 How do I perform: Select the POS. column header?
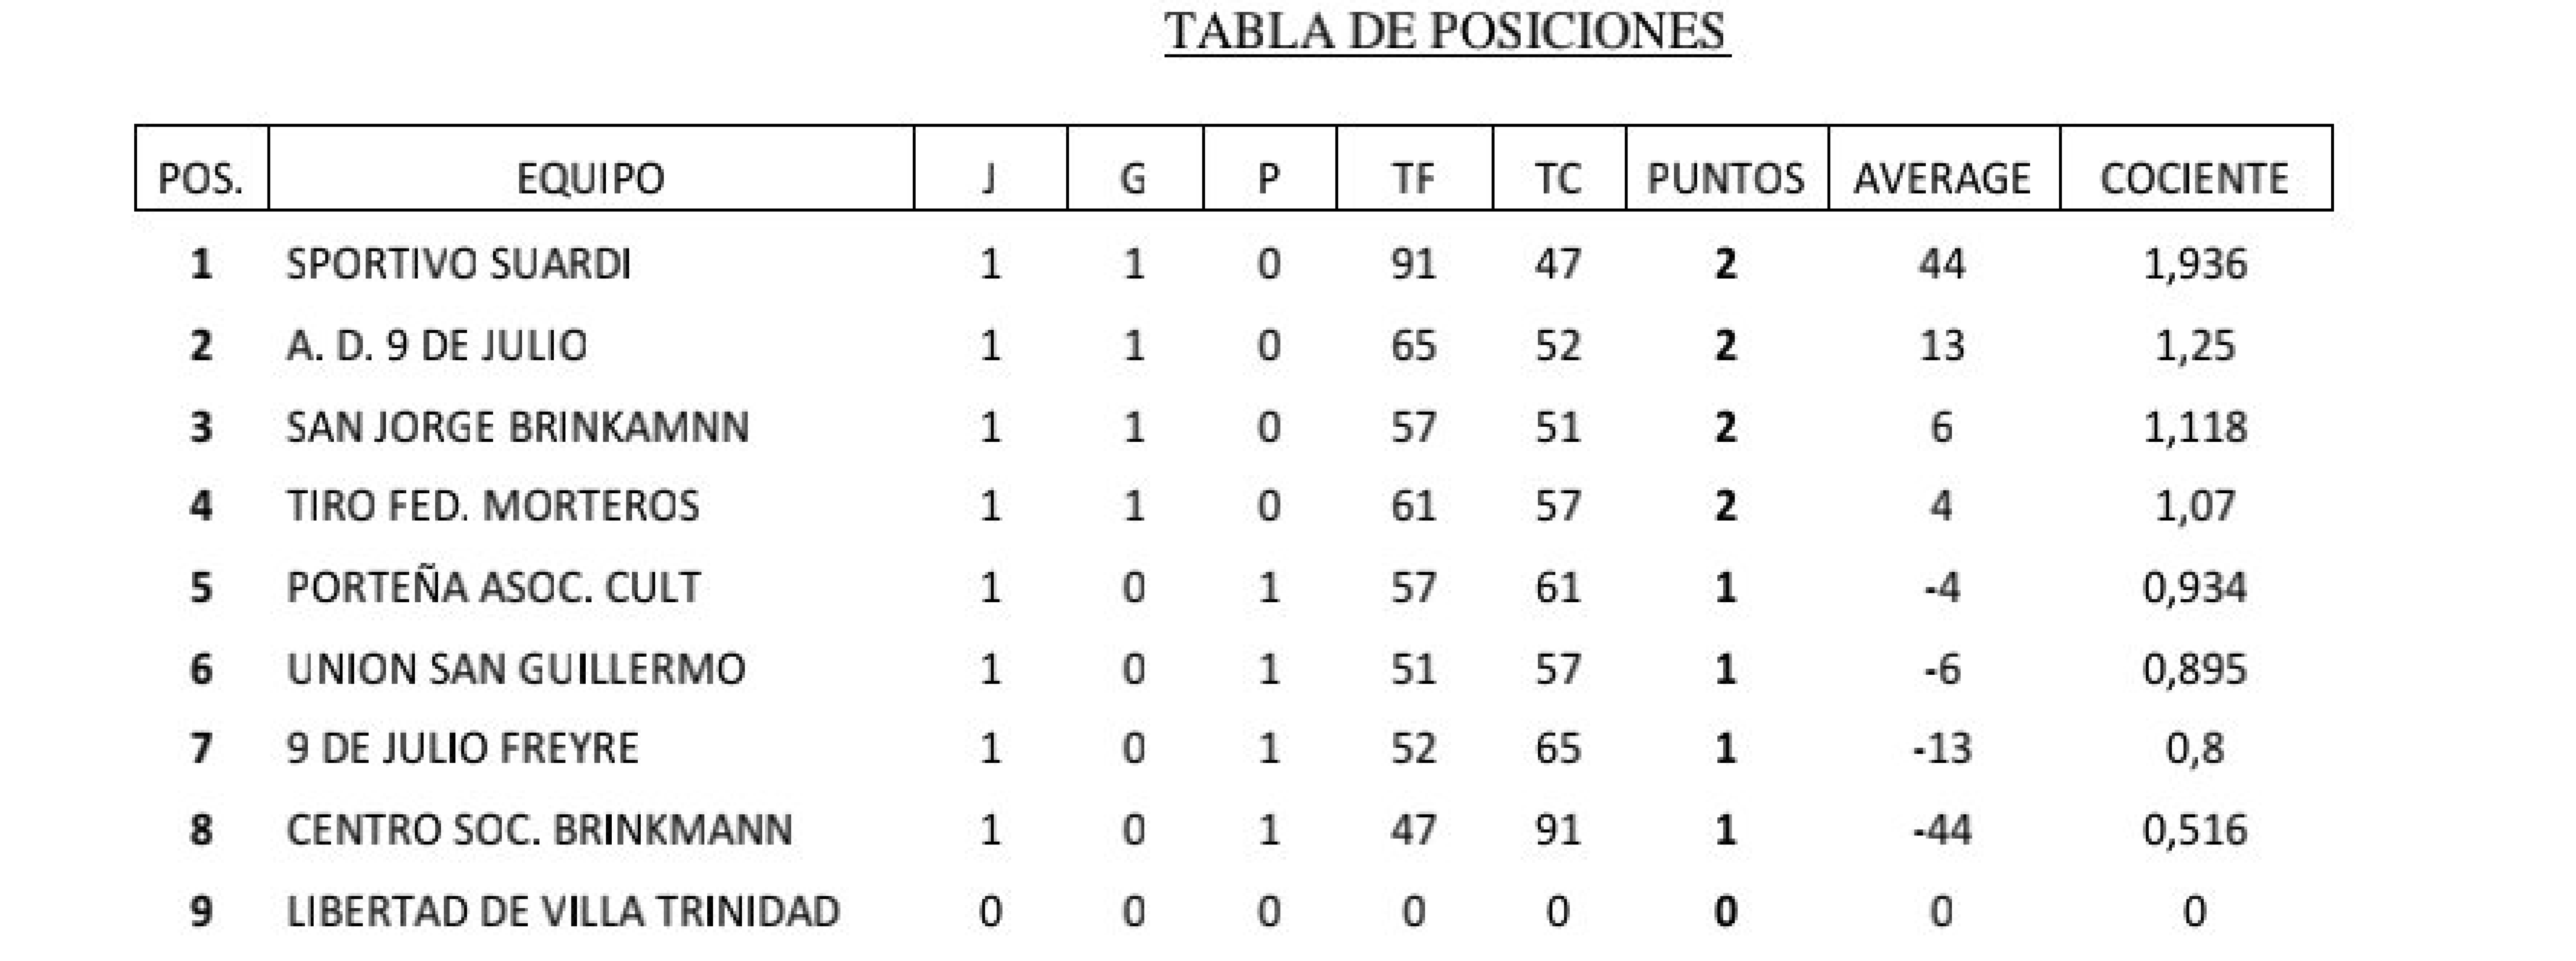tap(201, 179)
